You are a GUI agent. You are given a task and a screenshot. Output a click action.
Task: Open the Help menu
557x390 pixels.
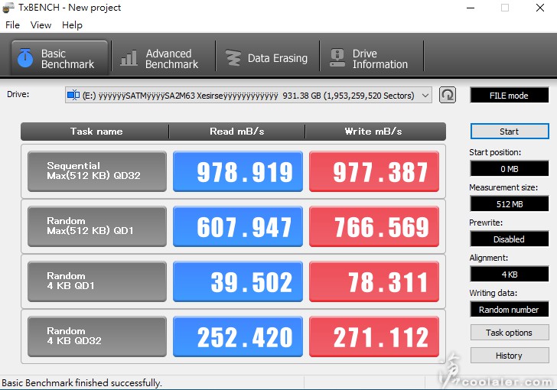pos(72,25)
